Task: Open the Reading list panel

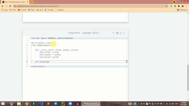Action: 182,10
